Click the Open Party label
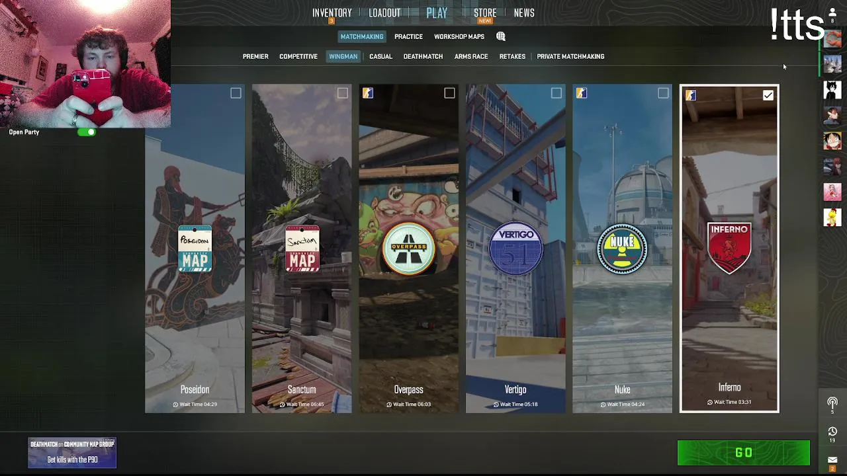 (24, 132)
